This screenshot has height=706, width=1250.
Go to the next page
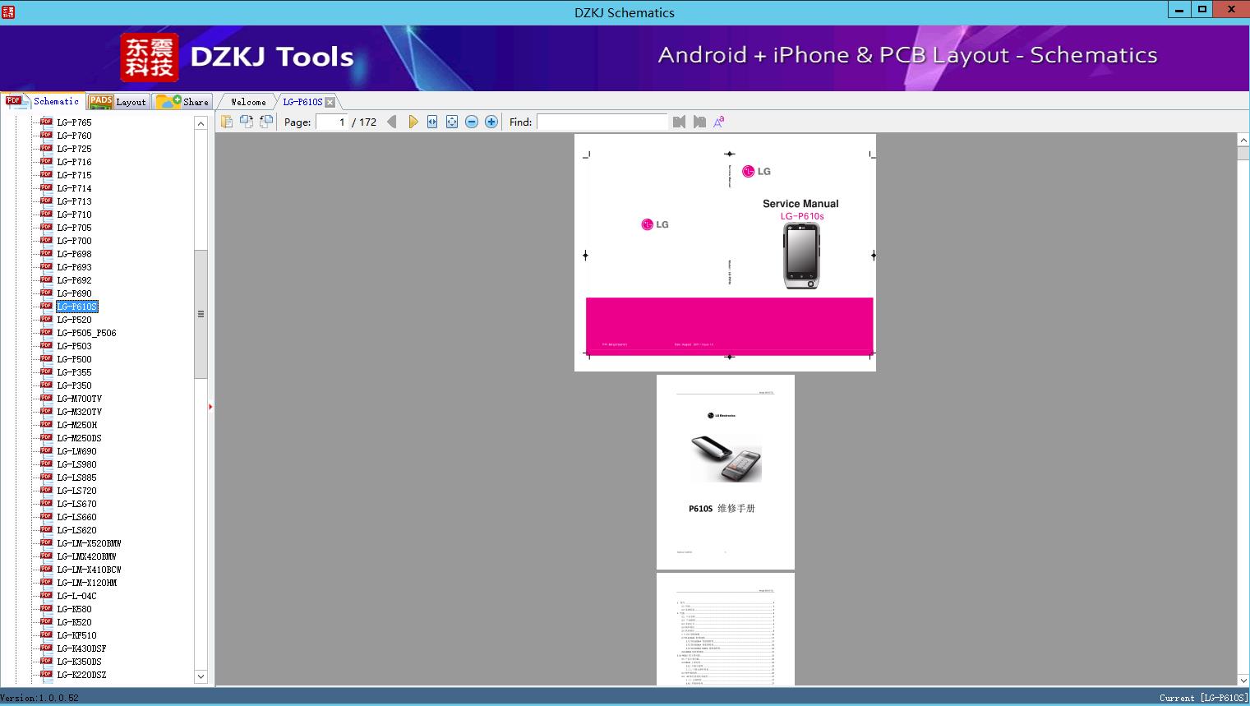tap(413, 122)
